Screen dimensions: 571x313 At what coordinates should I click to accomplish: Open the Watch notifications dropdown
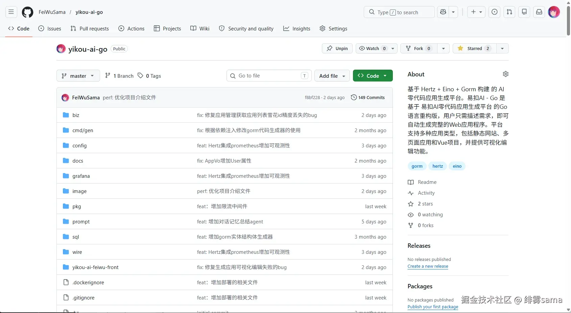[x=376, y=48]
